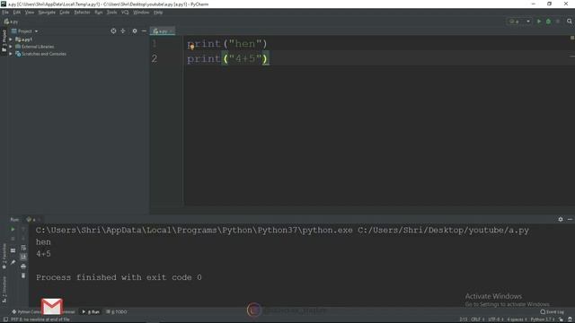Click the Gmail icon overlay
The image size is (575, 323).
pos(52,307)
